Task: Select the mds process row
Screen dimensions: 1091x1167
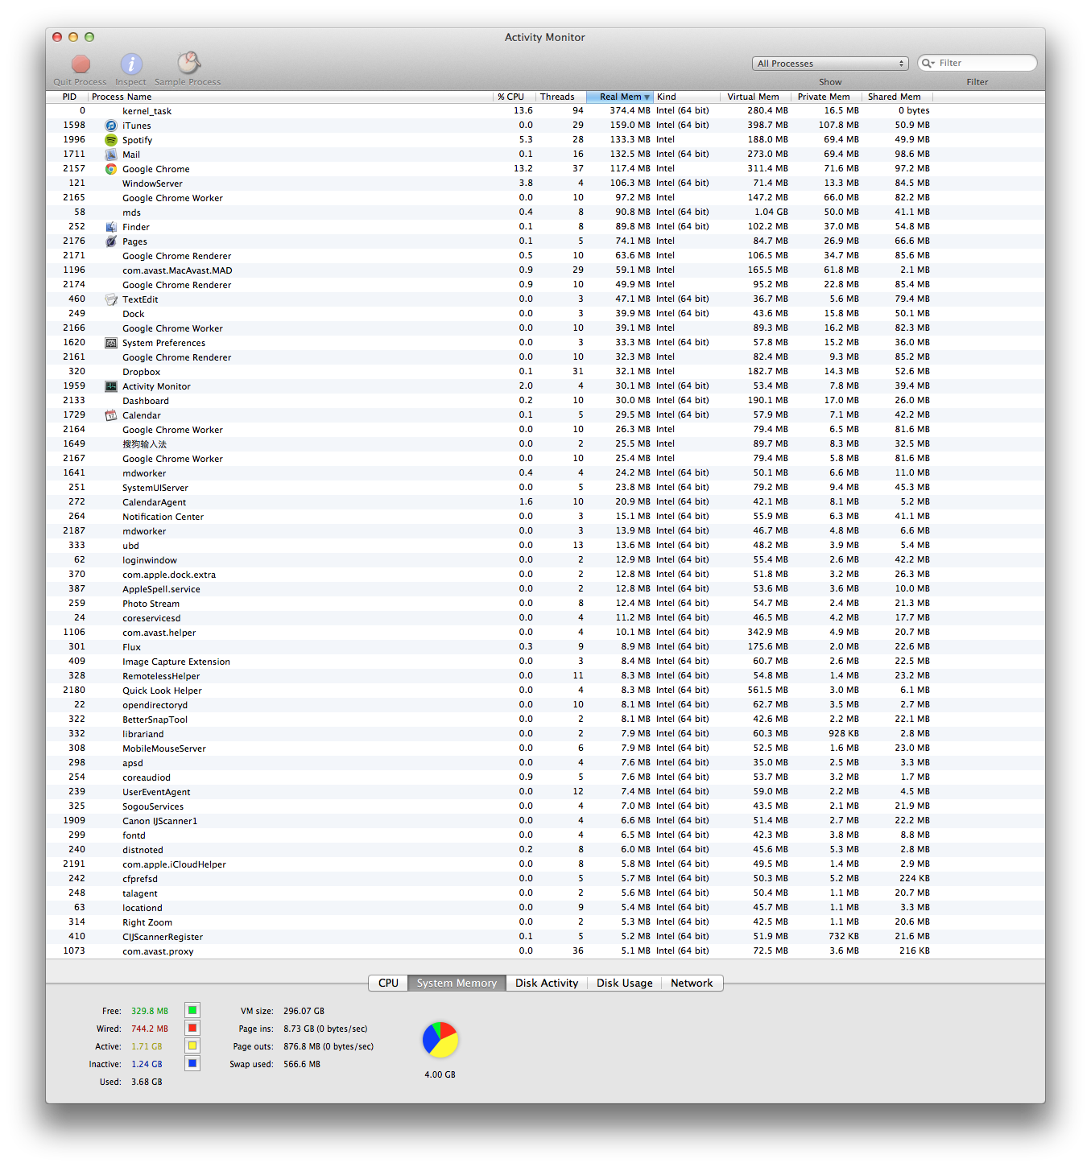Action: pyautogui.click(x=546, y=212)
